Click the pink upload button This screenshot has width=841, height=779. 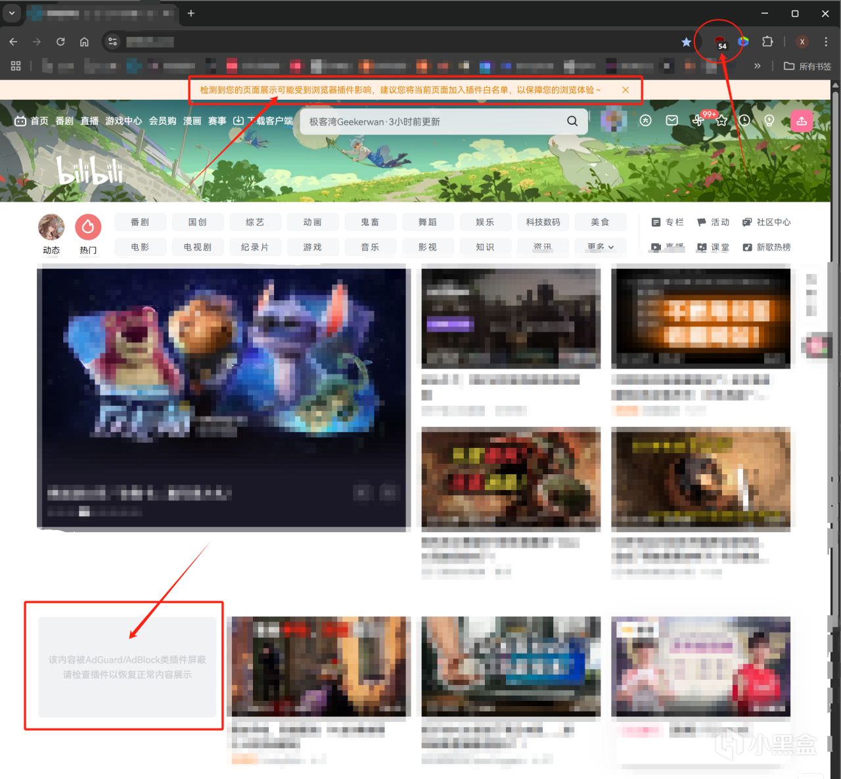tap(802, 121)
